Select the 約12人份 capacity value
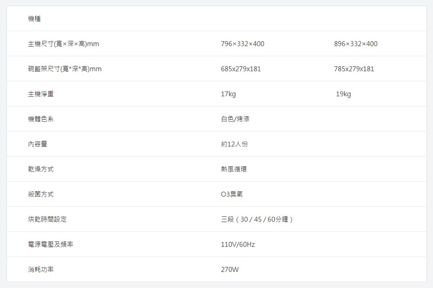This screenshot has width=433, height=288. pos(234,144)
